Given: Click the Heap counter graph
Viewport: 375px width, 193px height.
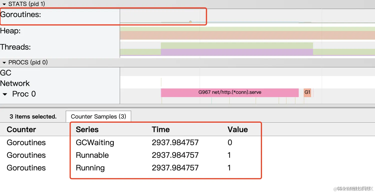Looking at the screenshot, I should pyautogui.click(x=247, y=33).
